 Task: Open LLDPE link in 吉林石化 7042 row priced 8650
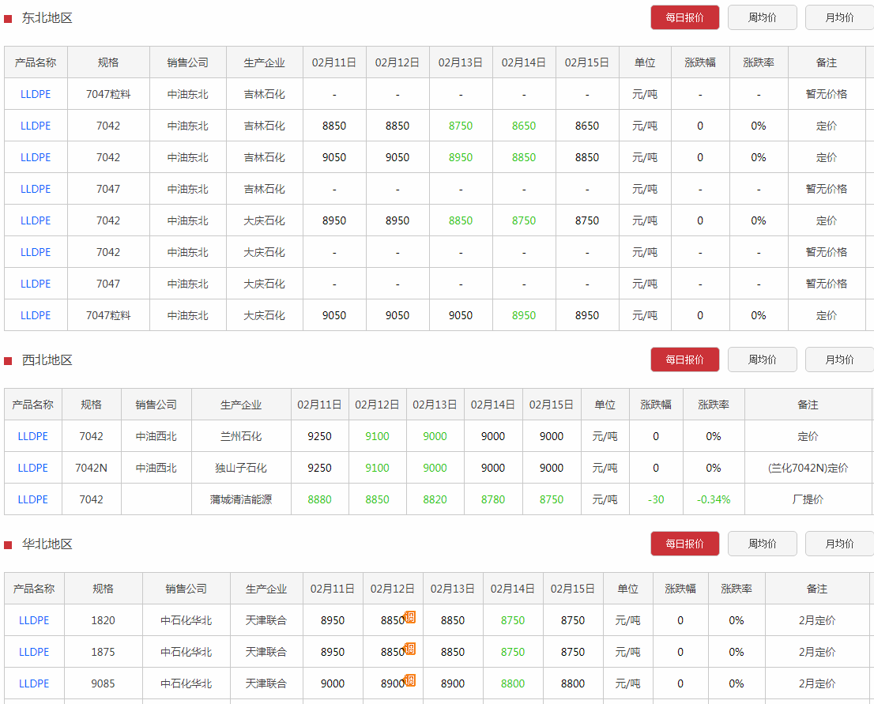[x=36, y=126]
